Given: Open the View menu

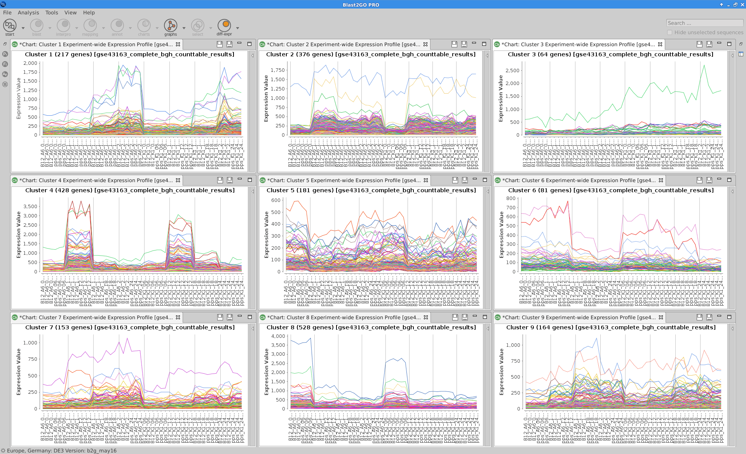Looking at the screenshot, I should click(x=70, y=12).
